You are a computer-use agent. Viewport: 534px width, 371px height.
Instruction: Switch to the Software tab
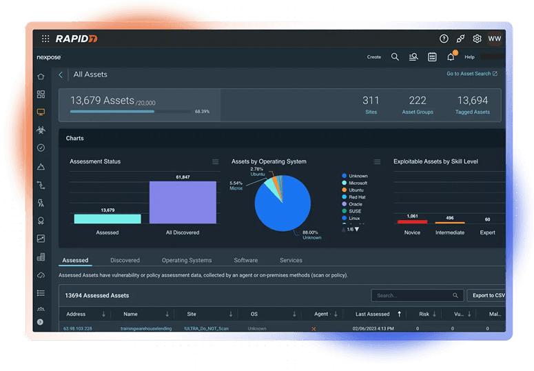(246, 260)
